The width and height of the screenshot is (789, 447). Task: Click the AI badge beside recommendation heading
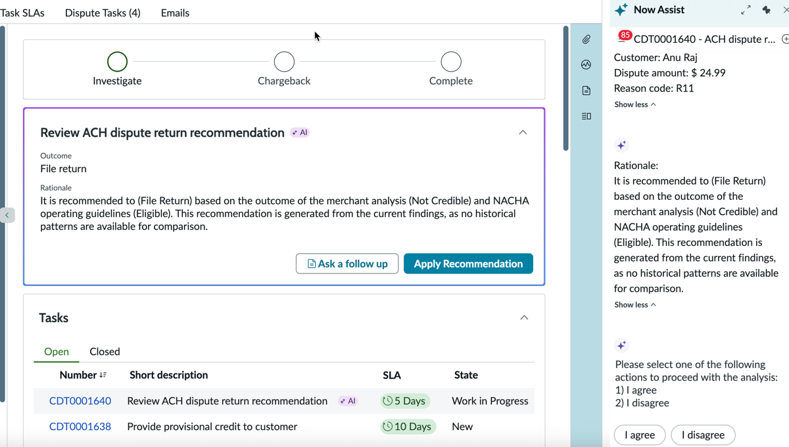pyautogui.click(x=300, y=133)
